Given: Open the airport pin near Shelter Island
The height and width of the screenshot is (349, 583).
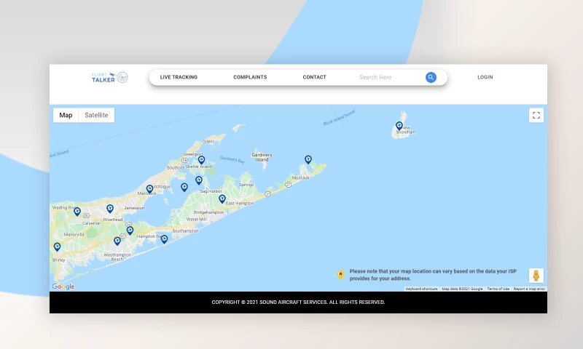Looking at the screenshot, I should [x=201, y=160].
